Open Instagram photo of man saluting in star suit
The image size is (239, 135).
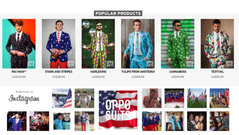pyautogui.click(x=17, y=121)
